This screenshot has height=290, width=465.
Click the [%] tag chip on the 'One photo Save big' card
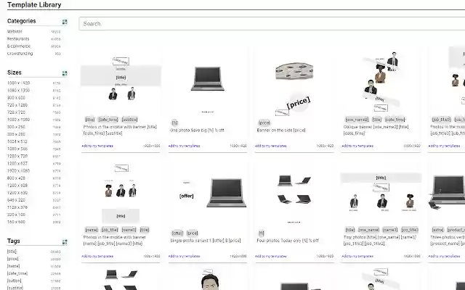174,123
